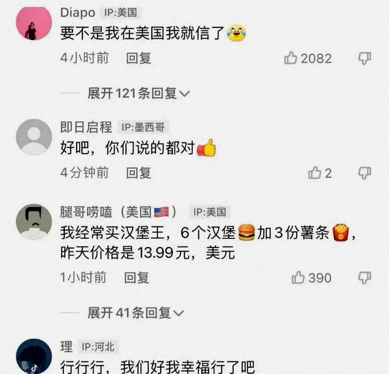The width and height of the screenshot is (389, 374).
Task: Open 即日启程 username profile link
Action: tap(86, 127)
